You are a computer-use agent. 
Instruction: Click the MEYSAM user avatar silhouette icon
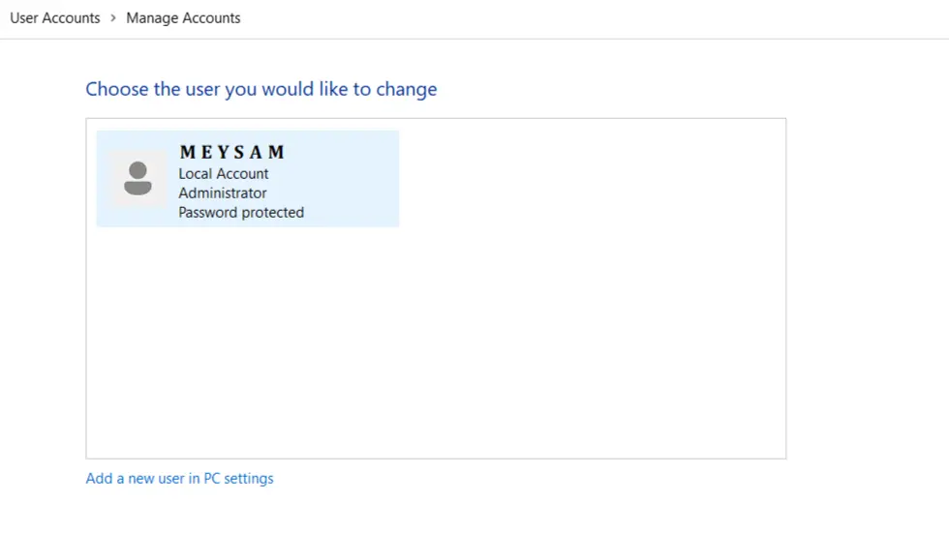[x=138, y=178]
